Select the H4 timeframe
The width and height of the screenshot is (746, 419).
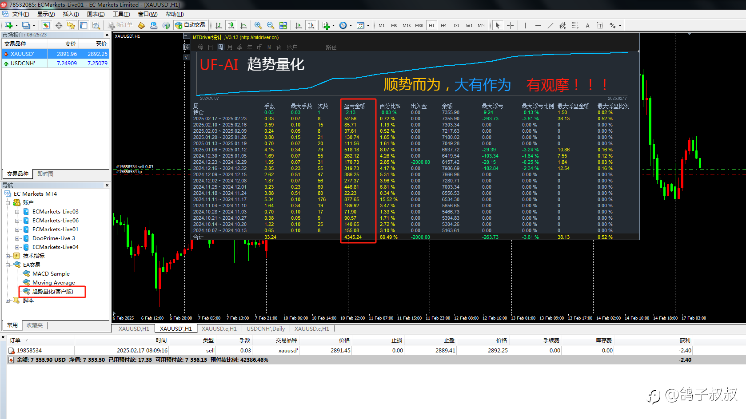click(444, 25)
